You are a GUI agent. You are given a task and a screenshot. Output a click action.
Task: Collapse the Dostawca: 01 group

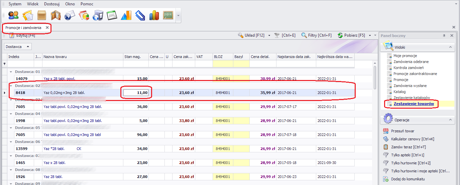click(x=11, y=72)
